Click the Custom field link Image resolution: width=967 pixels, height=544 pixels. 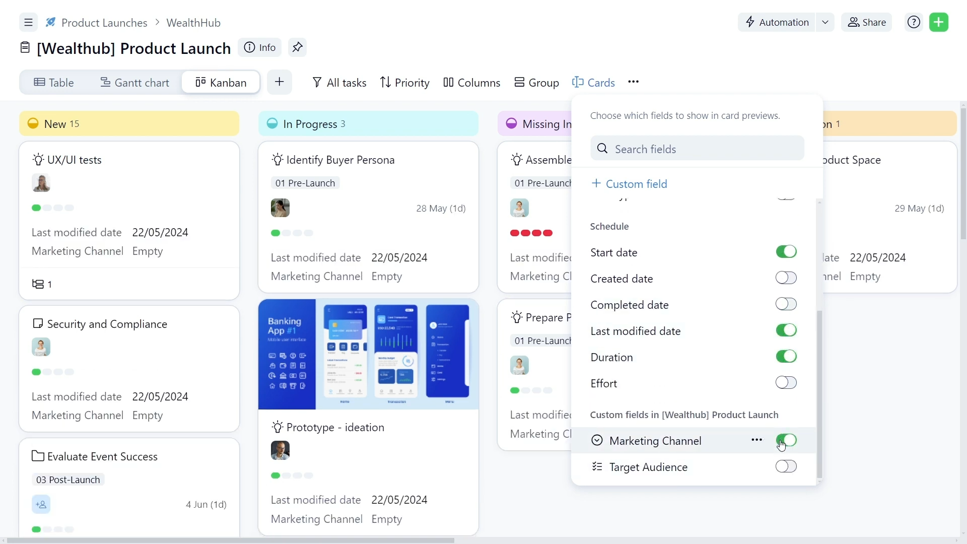(x=630, y=183)
